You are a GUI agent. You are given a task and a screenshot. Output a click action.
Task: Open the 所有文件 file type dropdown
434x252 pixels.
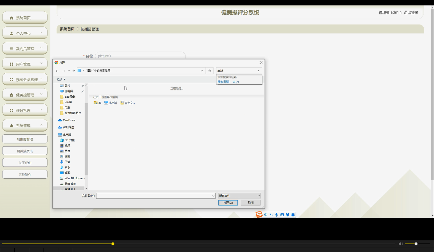click(x=239, y=196)
